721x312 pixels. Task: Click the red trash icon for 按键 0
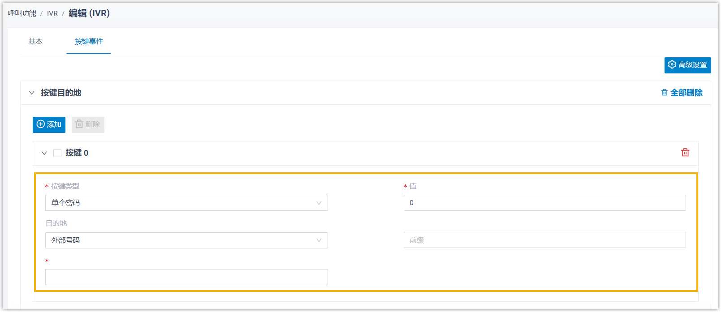click(x=685, y=153)
